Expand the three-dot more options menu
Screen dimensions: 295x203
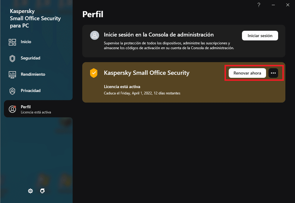tap(273, 73)
